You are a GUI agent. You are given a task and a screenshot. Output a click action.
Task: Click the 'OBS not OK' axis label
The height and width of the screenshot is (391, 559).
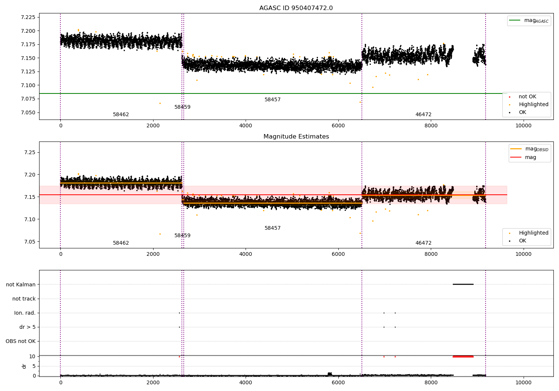pos(20,341)
